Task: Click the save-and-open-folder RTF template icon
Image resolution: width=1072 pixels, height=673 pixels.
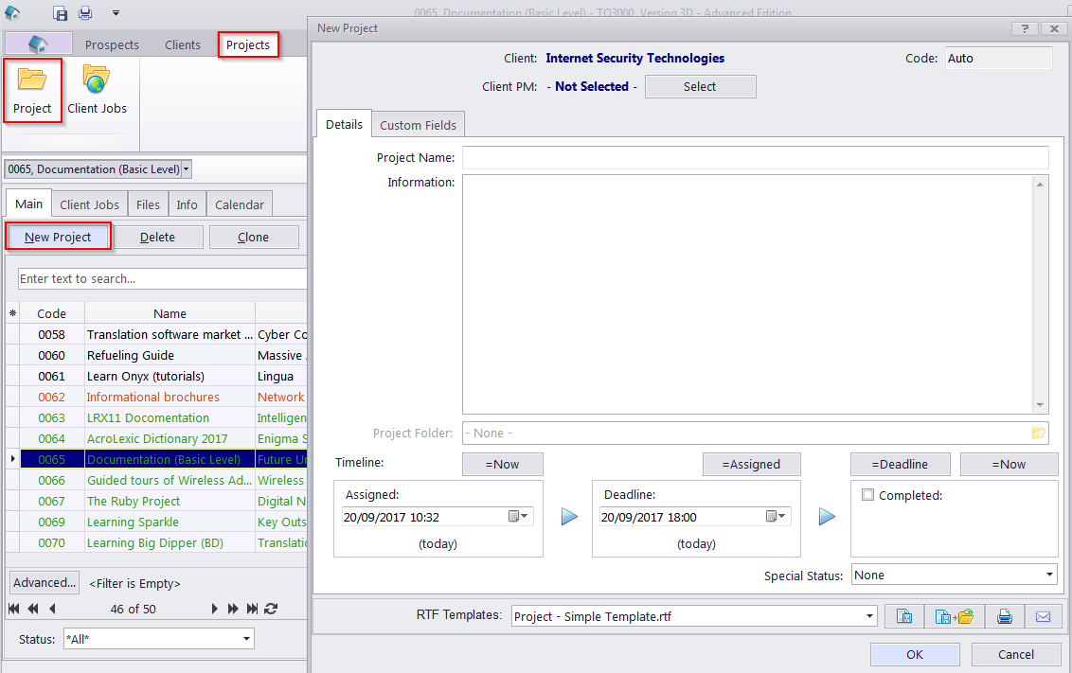Action: (x=954, y=616)
